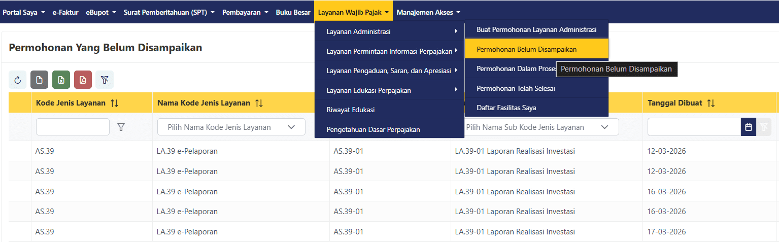Screen dimensions: 779x242
Task: Expand Layanan Administrasi submenu
Action: tap(389, 31)
